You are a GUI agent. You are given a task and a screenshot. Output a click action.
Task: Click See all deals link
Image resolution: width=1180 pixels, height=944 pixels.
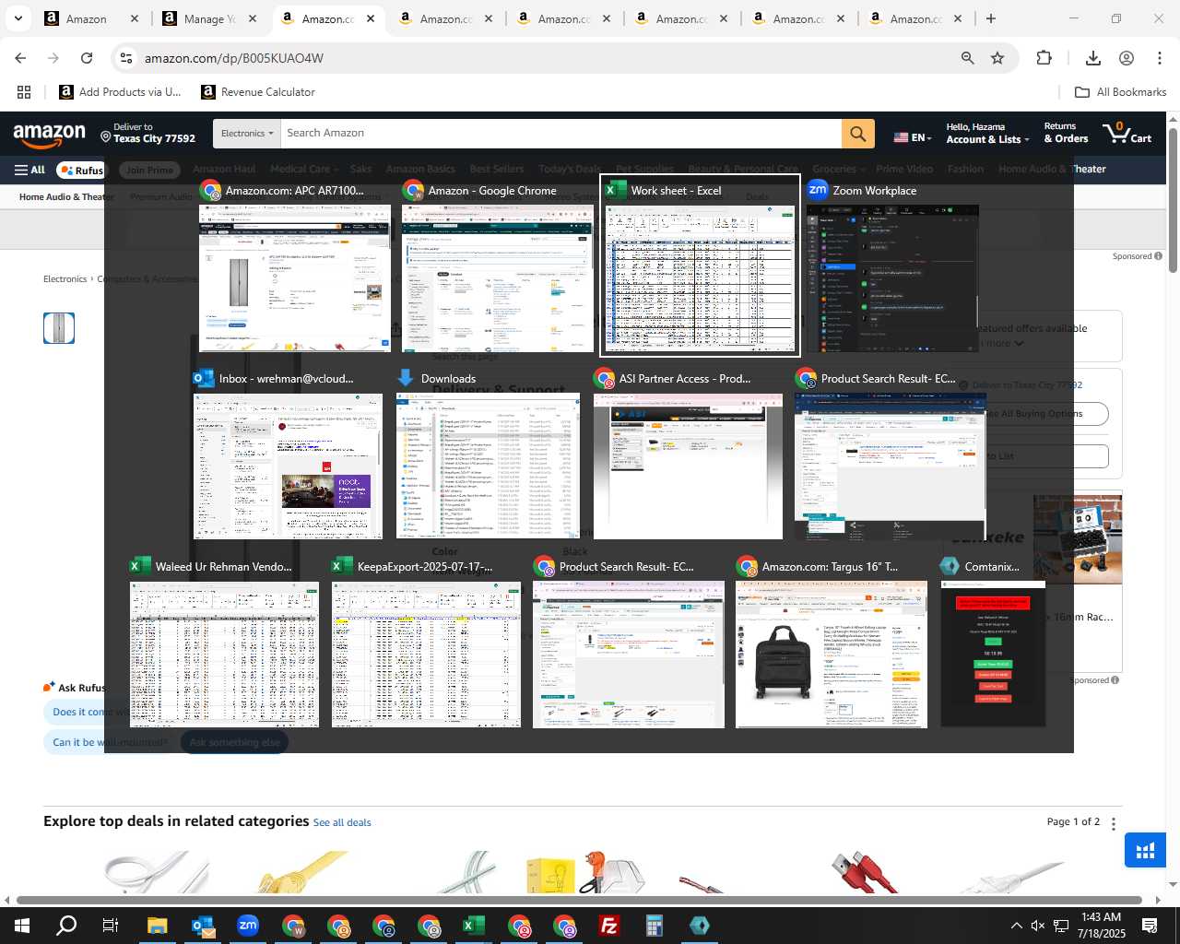[x=342, y=822]
